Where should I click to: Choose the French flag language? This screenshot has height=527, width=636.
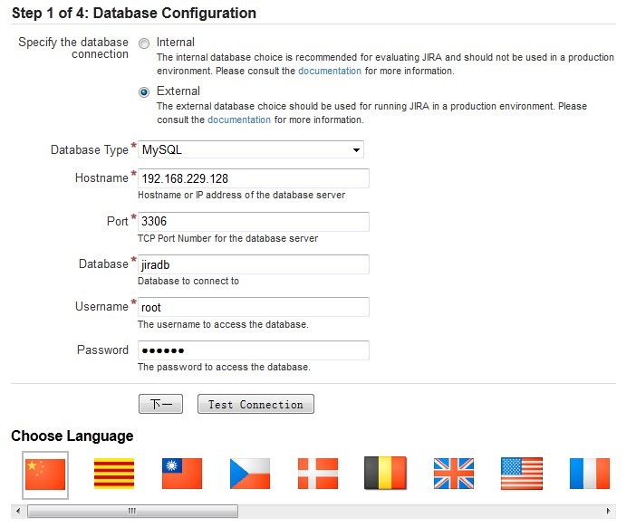point(589,474)
